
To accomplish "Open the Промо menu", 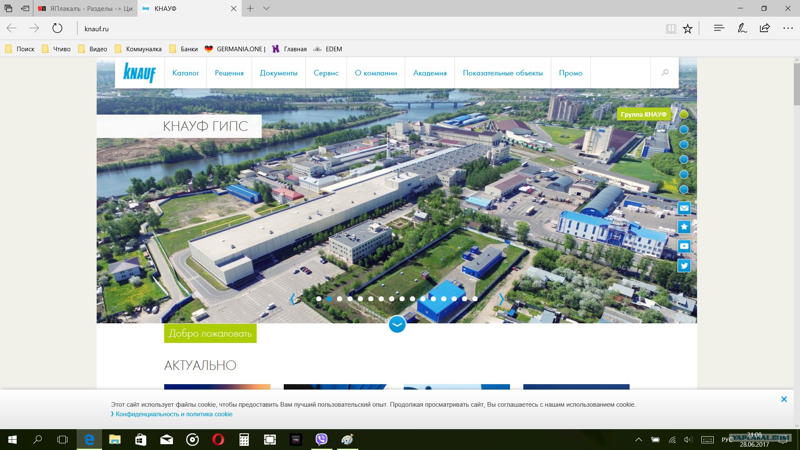I will (571, 73).
